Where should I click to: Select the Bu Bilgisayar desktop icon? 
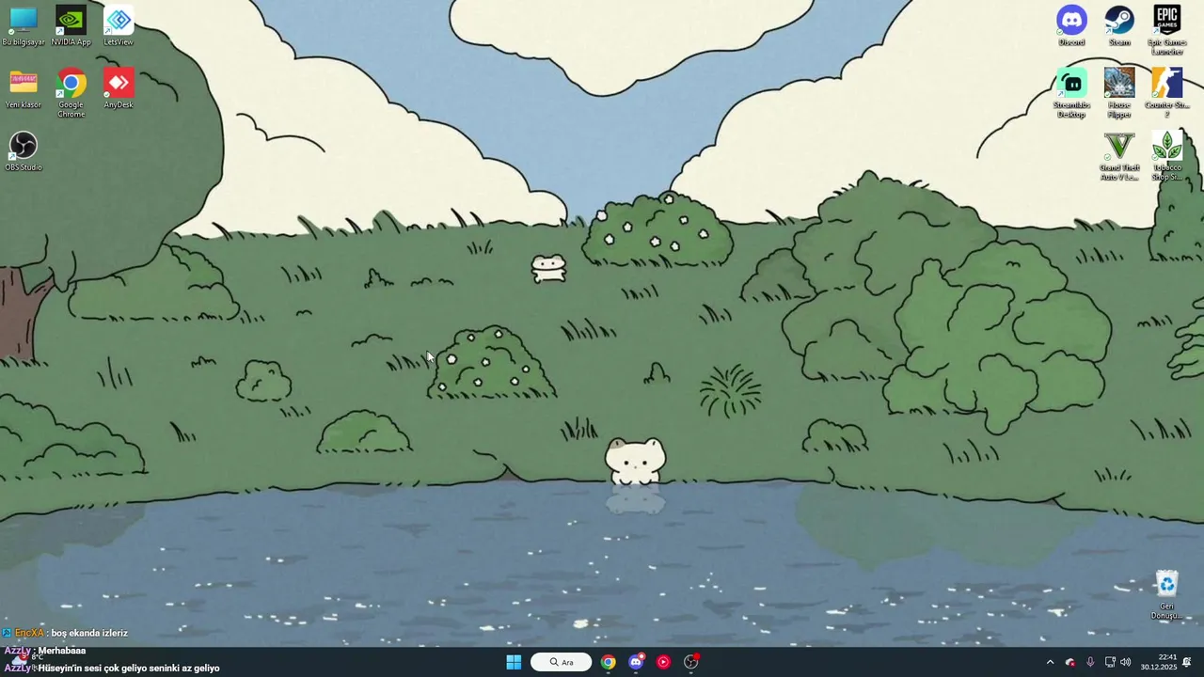tap(24, 25)
